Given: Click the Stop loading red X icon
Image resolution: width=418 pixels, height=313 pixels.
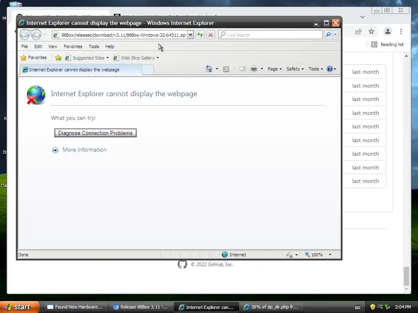Looking at the screenshot, I should tap(211, 35).
